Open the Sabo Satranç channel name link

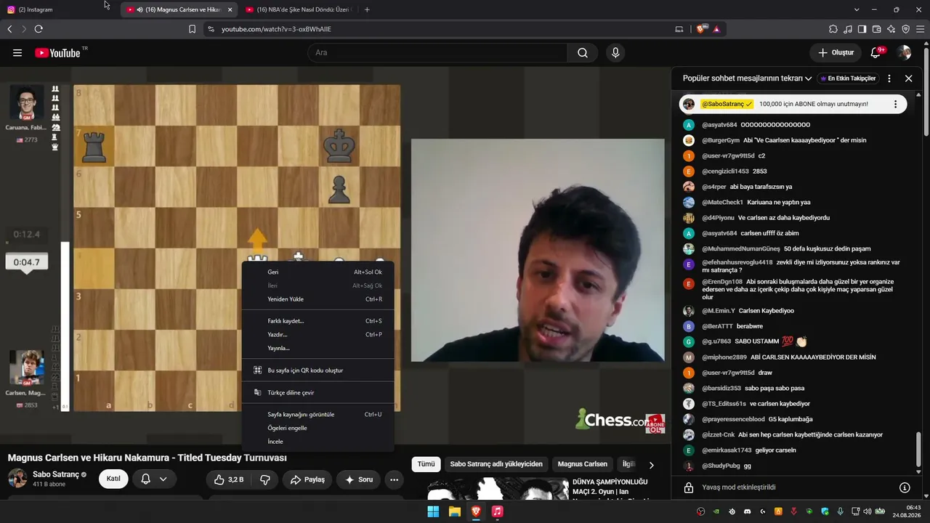(56, 474)
